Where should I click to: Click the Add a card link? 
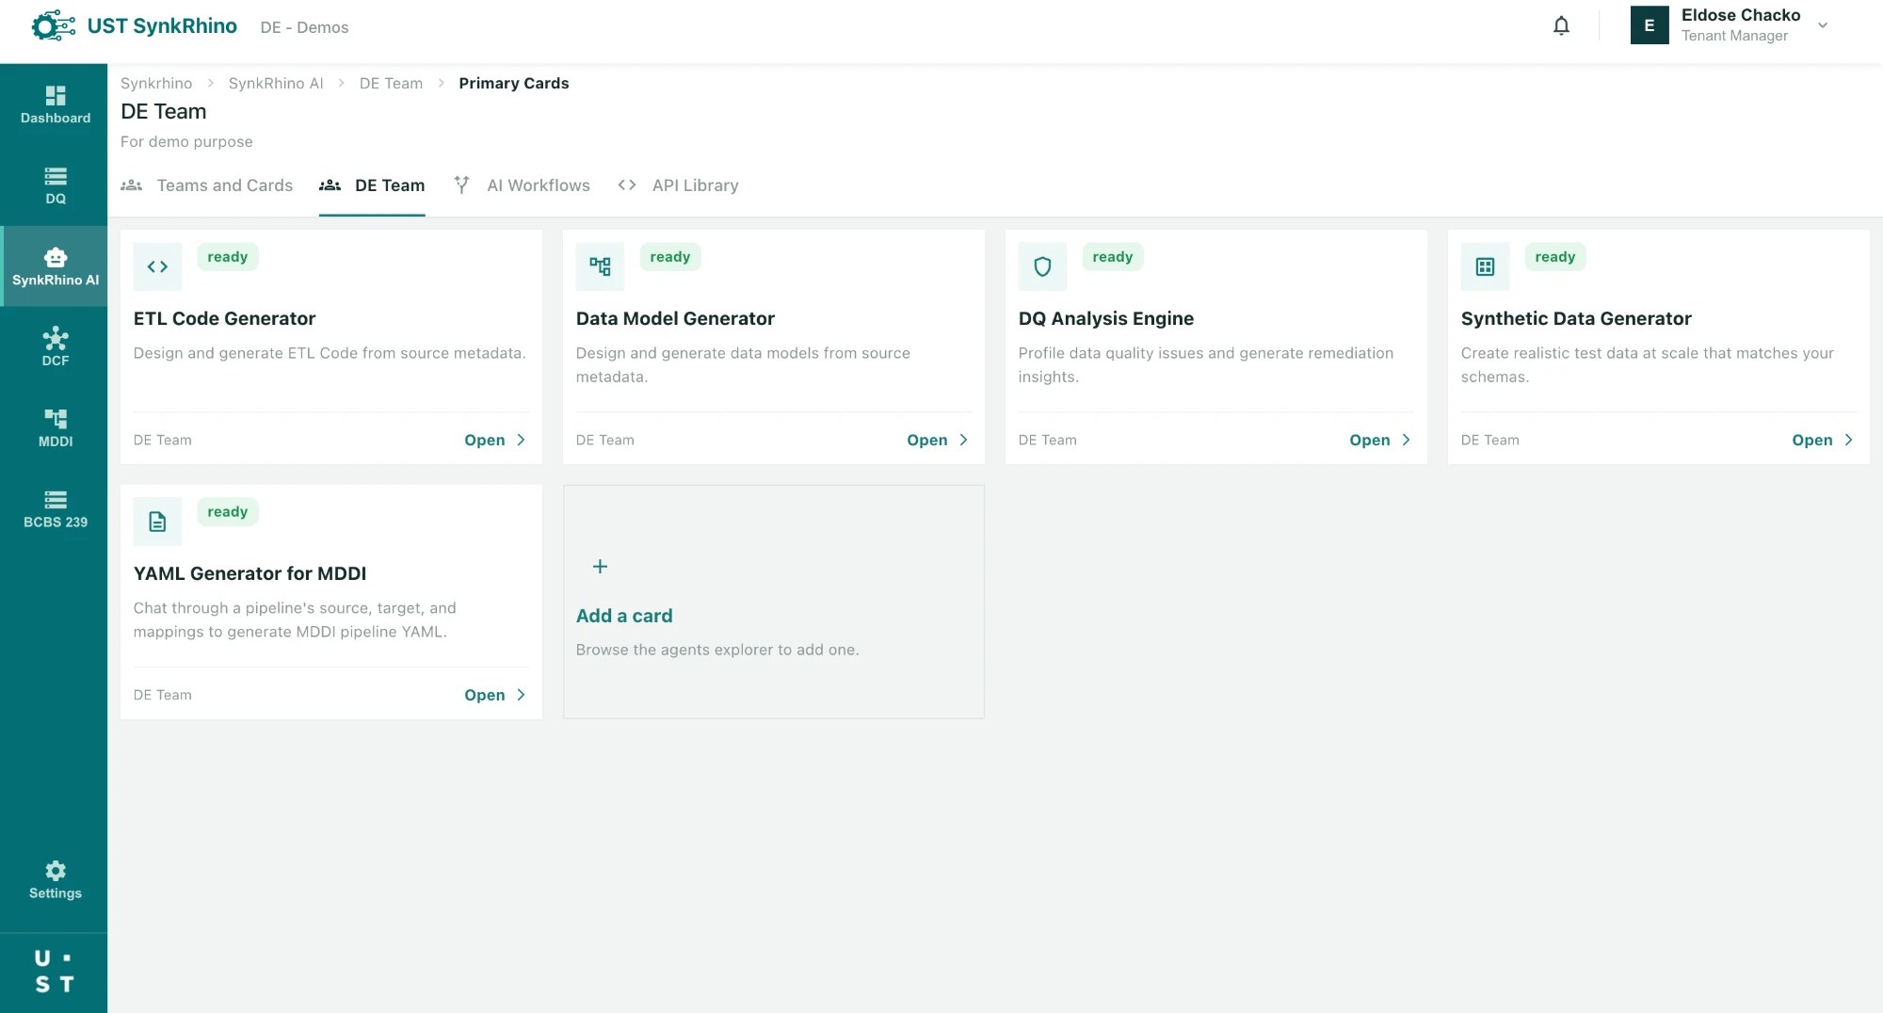624,616
